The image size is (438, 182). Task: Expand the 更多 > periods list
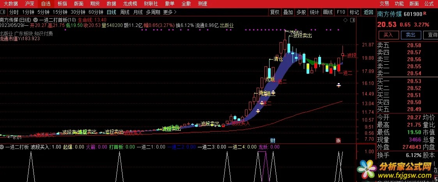(x=170, y=12)
